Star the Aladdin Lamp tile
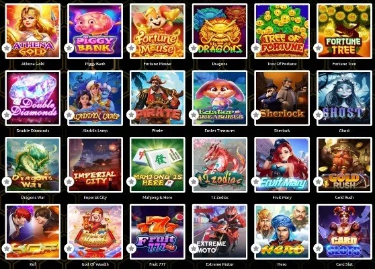The image size is (375, 269). 69,115
